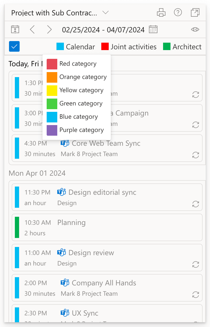Screen dimensions: 210x327
Task: Open calendar in a new window
Action: tap(195, 12)
